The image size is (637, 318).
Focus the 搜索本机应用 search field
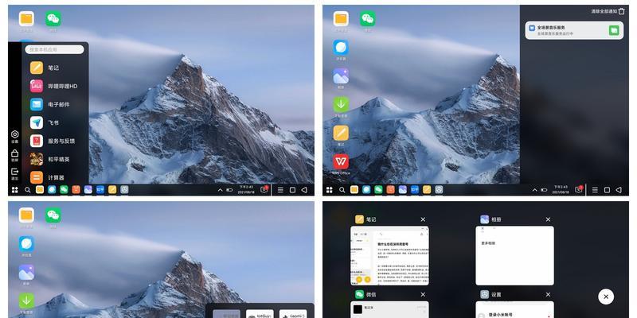coord(54,49)
